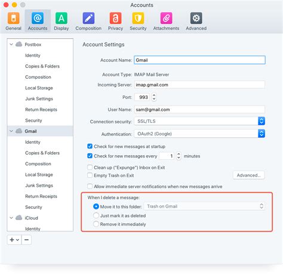The height and width of the screenshot is (275, 283).
Task: Select Composition under Postbox
Action: pyautogui.click(x=38, y=77)
